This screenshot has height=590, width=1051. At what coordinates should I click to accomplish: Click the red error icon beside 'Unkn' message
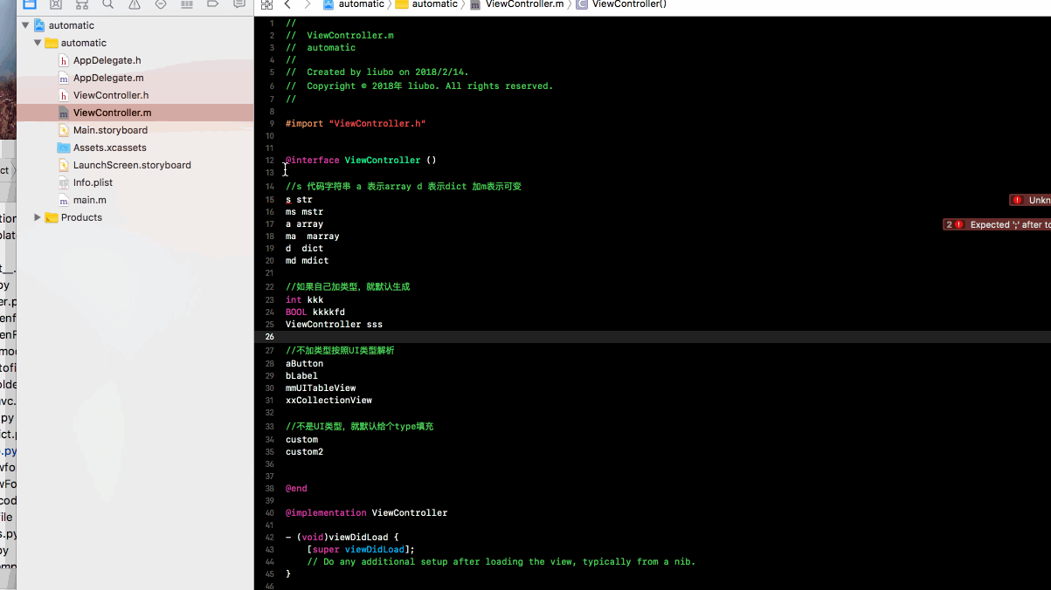tap(1017, 200)
